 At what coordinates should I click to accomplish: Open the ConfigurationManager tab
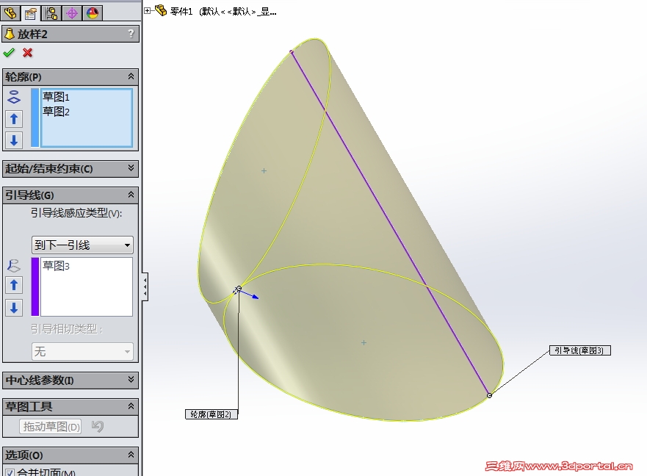[x=51, y=13]
